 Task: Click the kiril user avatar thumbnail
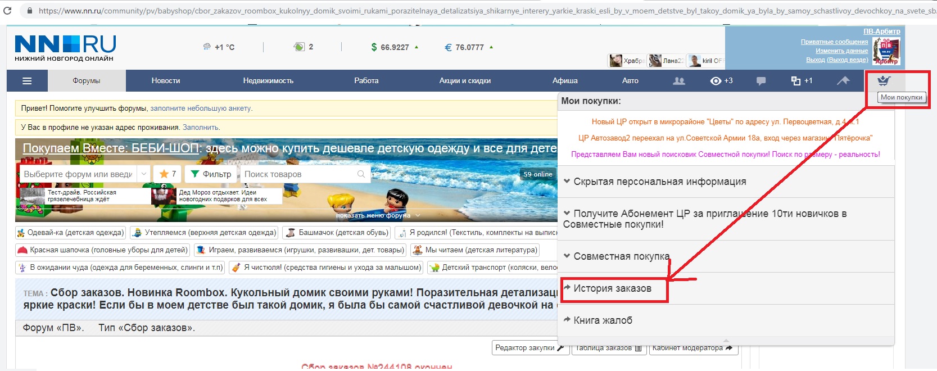[695, 61]
